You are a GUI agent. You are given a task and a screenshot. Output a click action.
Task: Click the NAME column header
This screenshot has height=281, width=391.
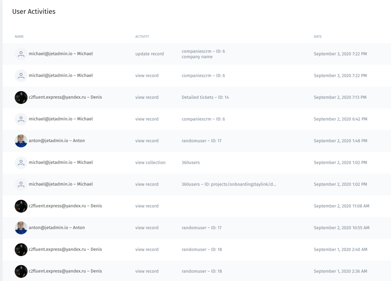(19, 37)
